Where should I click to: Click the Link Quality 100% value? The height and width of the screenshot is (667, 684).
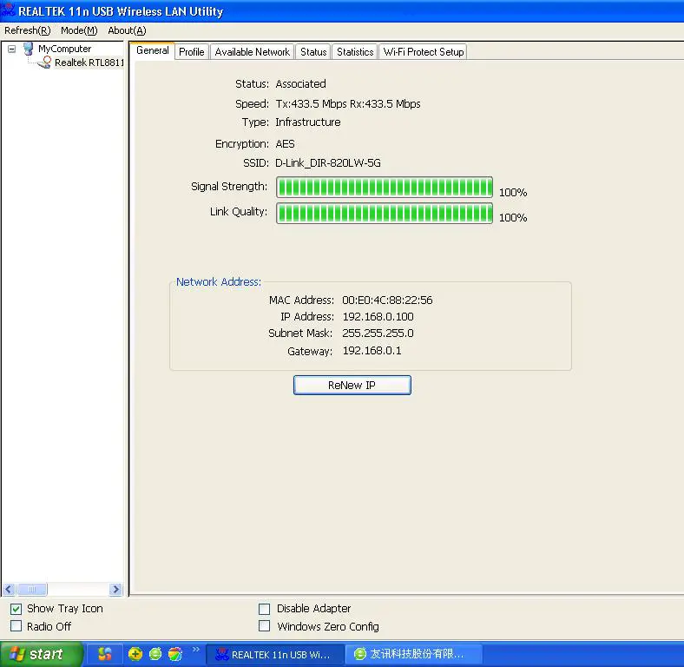[x=513, y=218]
